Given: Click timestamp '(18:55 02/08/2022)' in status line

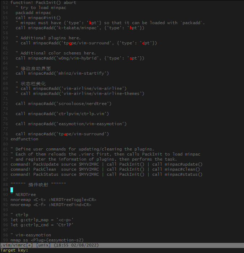Looking at the screenshot, I should [76, 245].
